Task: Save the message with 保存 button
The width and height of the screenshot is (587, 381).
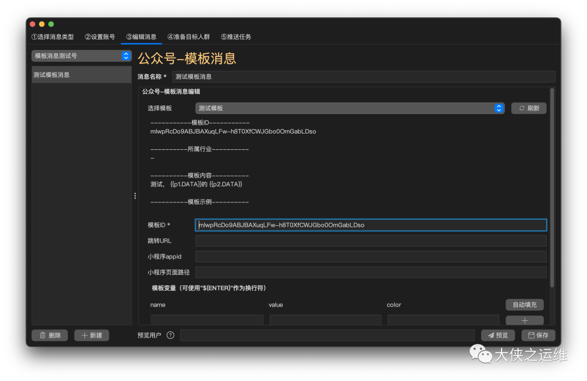Action: 538,335
